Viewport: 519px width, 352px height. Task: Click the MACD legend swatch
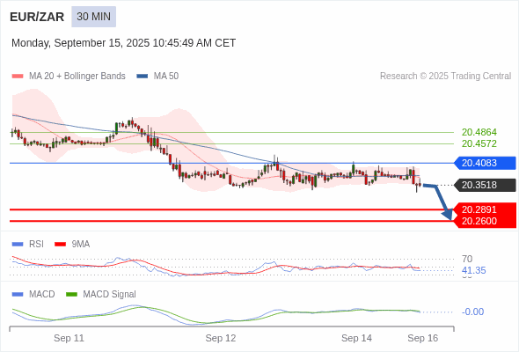[x=18, y=294]
